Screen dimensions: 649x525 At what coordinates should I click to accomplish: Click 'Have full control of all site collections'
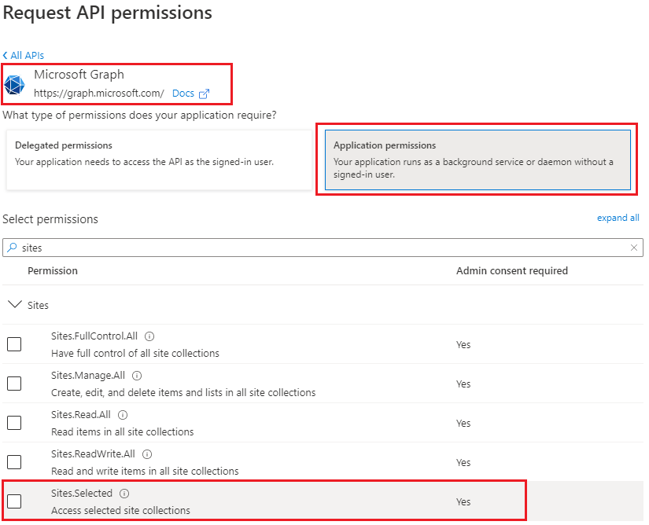click(x=135, y=354)
